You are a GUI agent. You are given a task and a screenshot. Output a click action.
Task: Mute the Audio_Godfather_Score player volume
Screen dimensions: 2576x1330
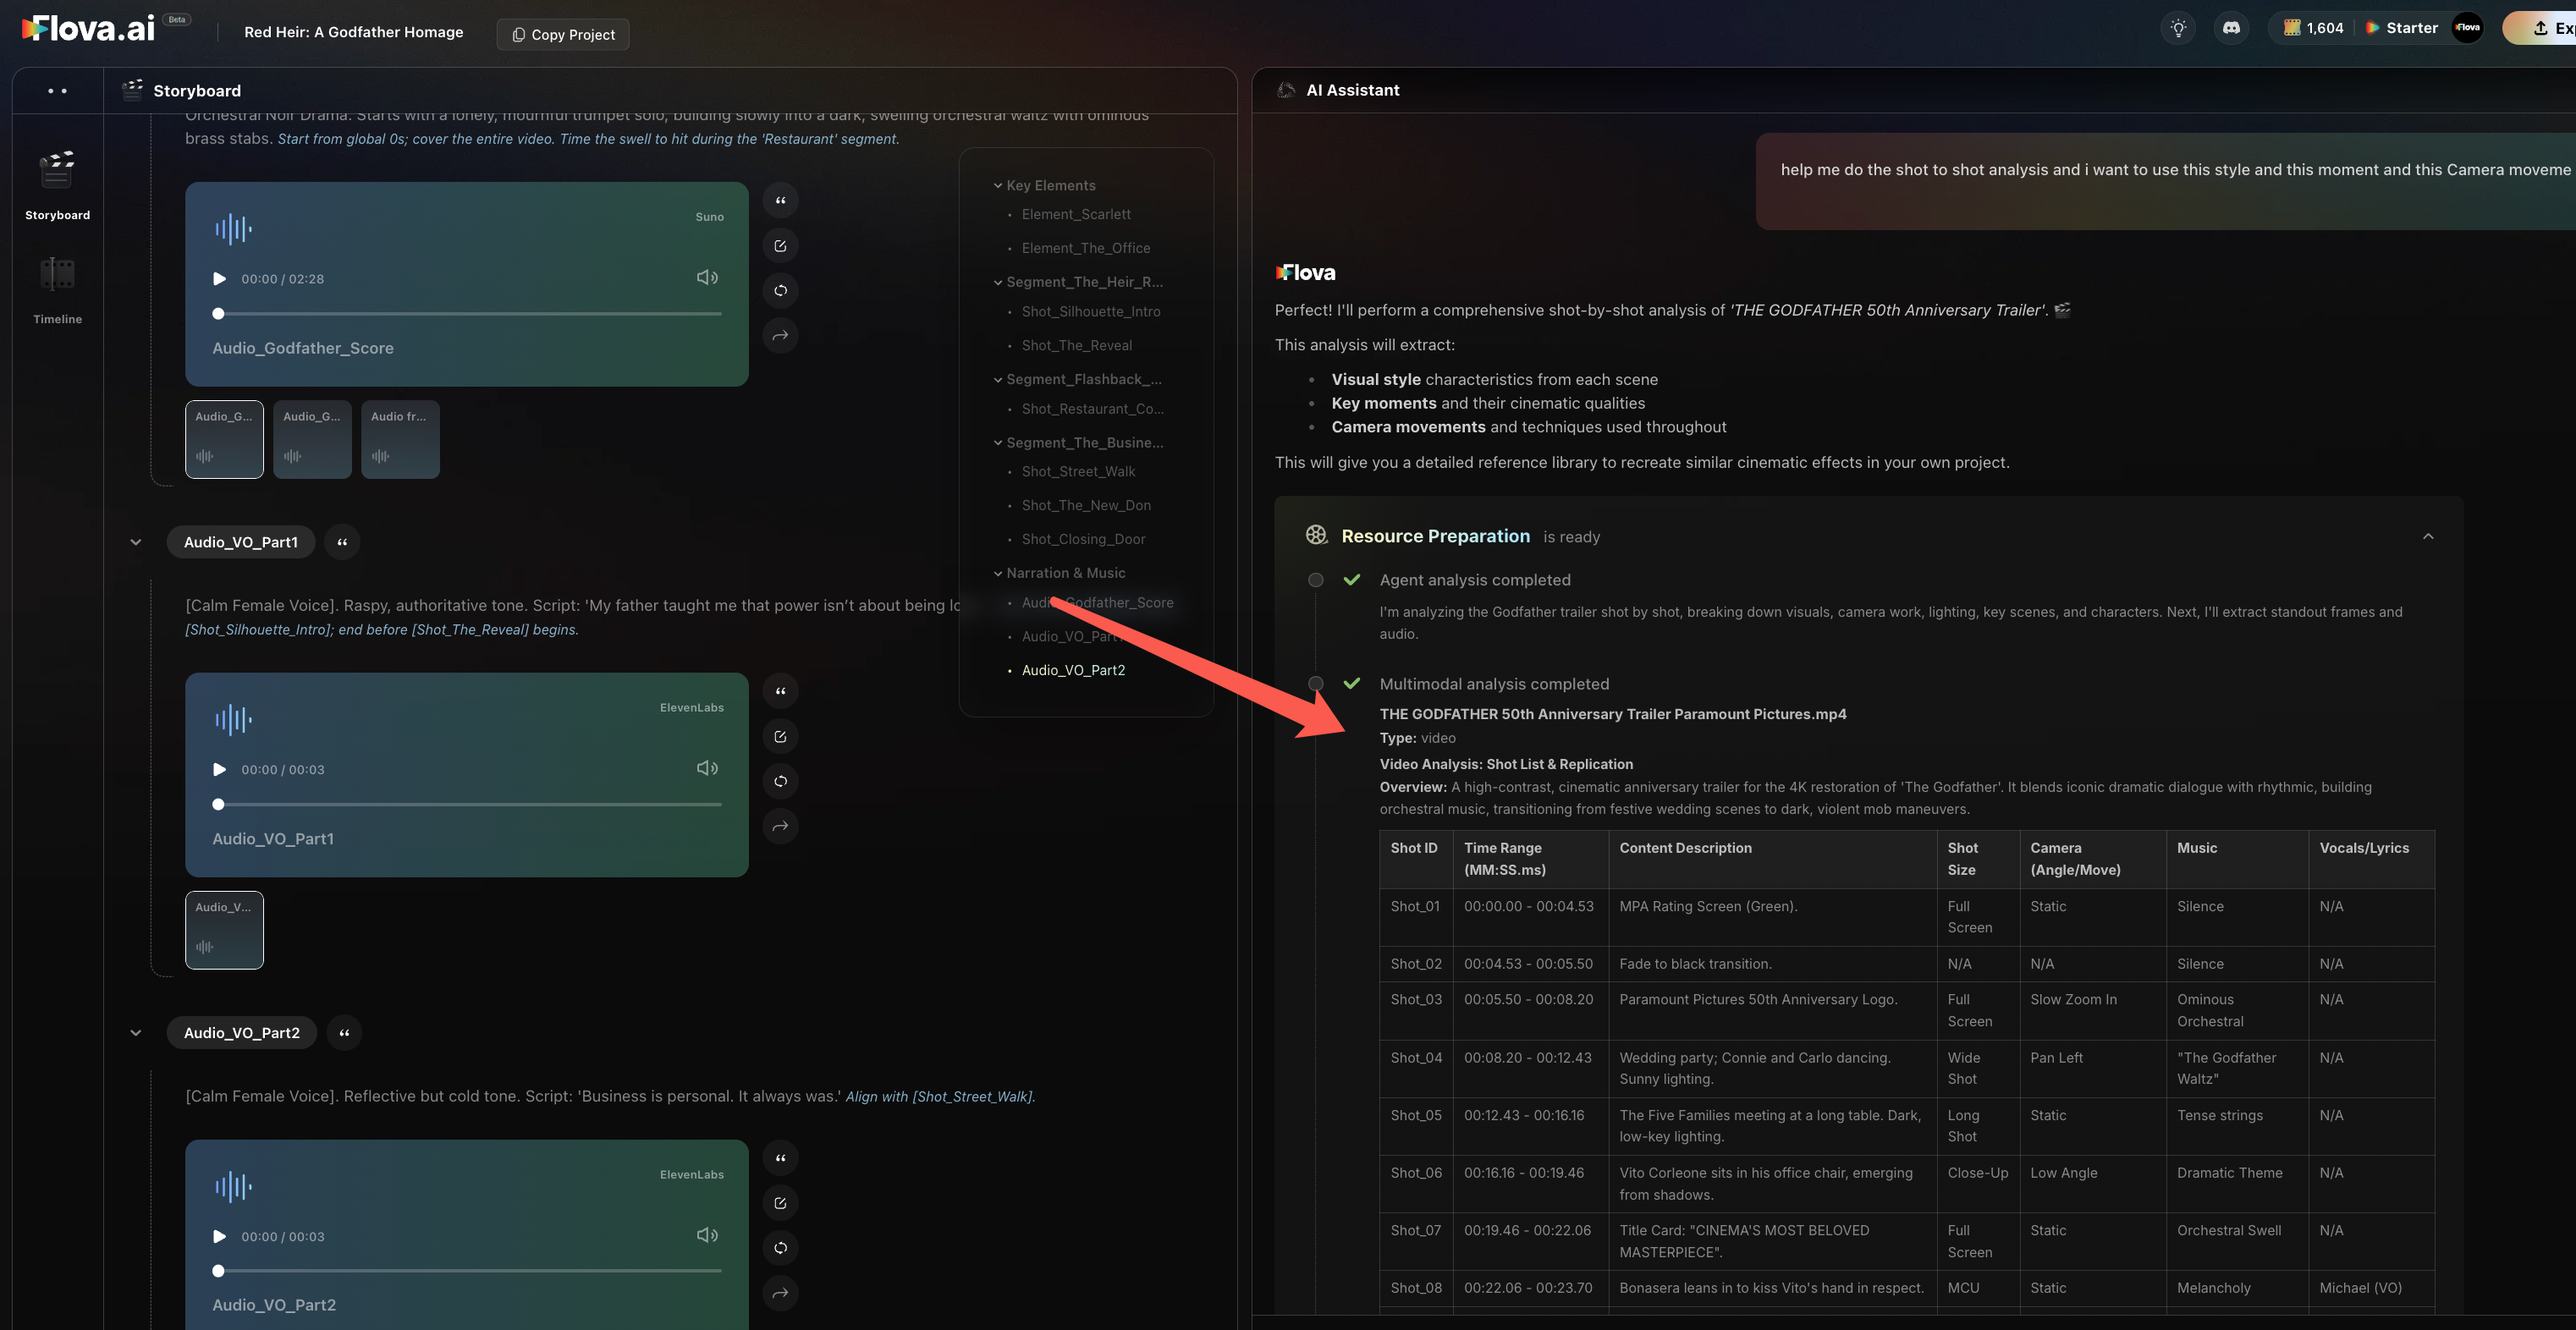click(x=707, y=278)
